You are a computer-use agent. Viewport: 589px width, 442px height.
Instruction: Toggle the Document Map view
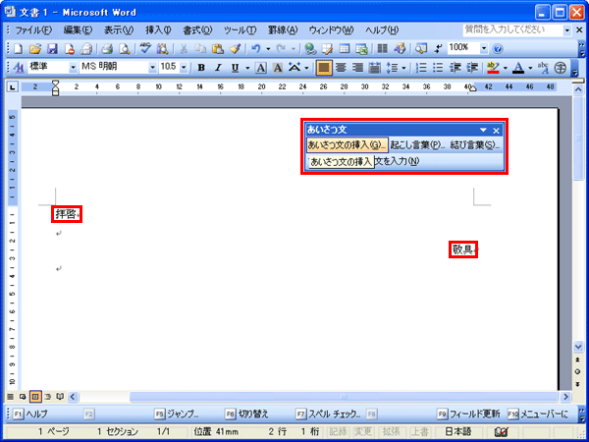point(421,48)
